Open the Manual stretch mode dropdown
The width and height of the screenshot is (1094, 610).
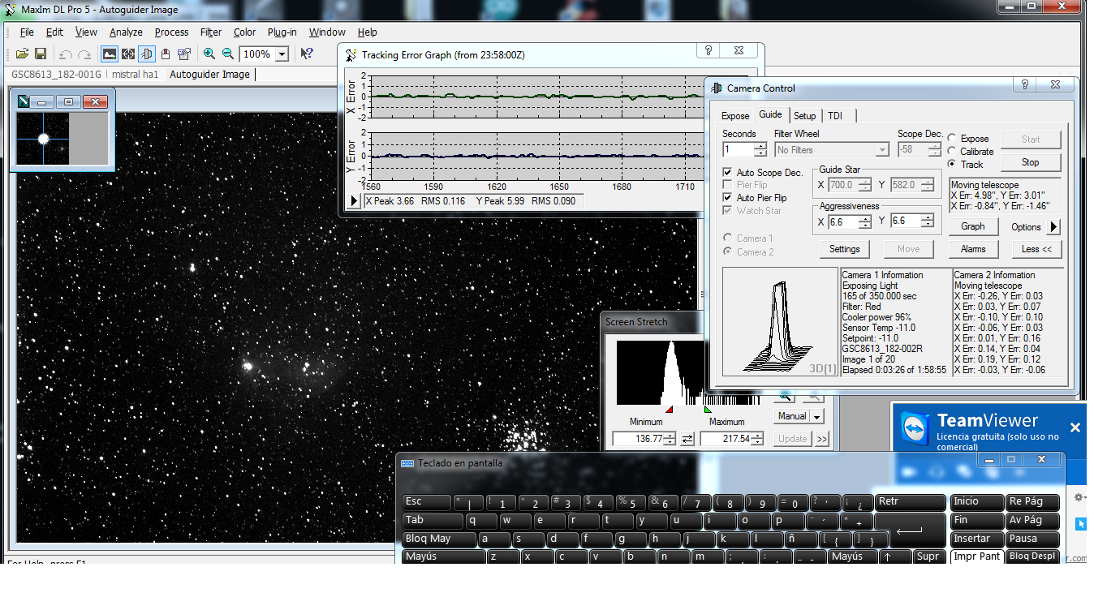coord(816,416)
